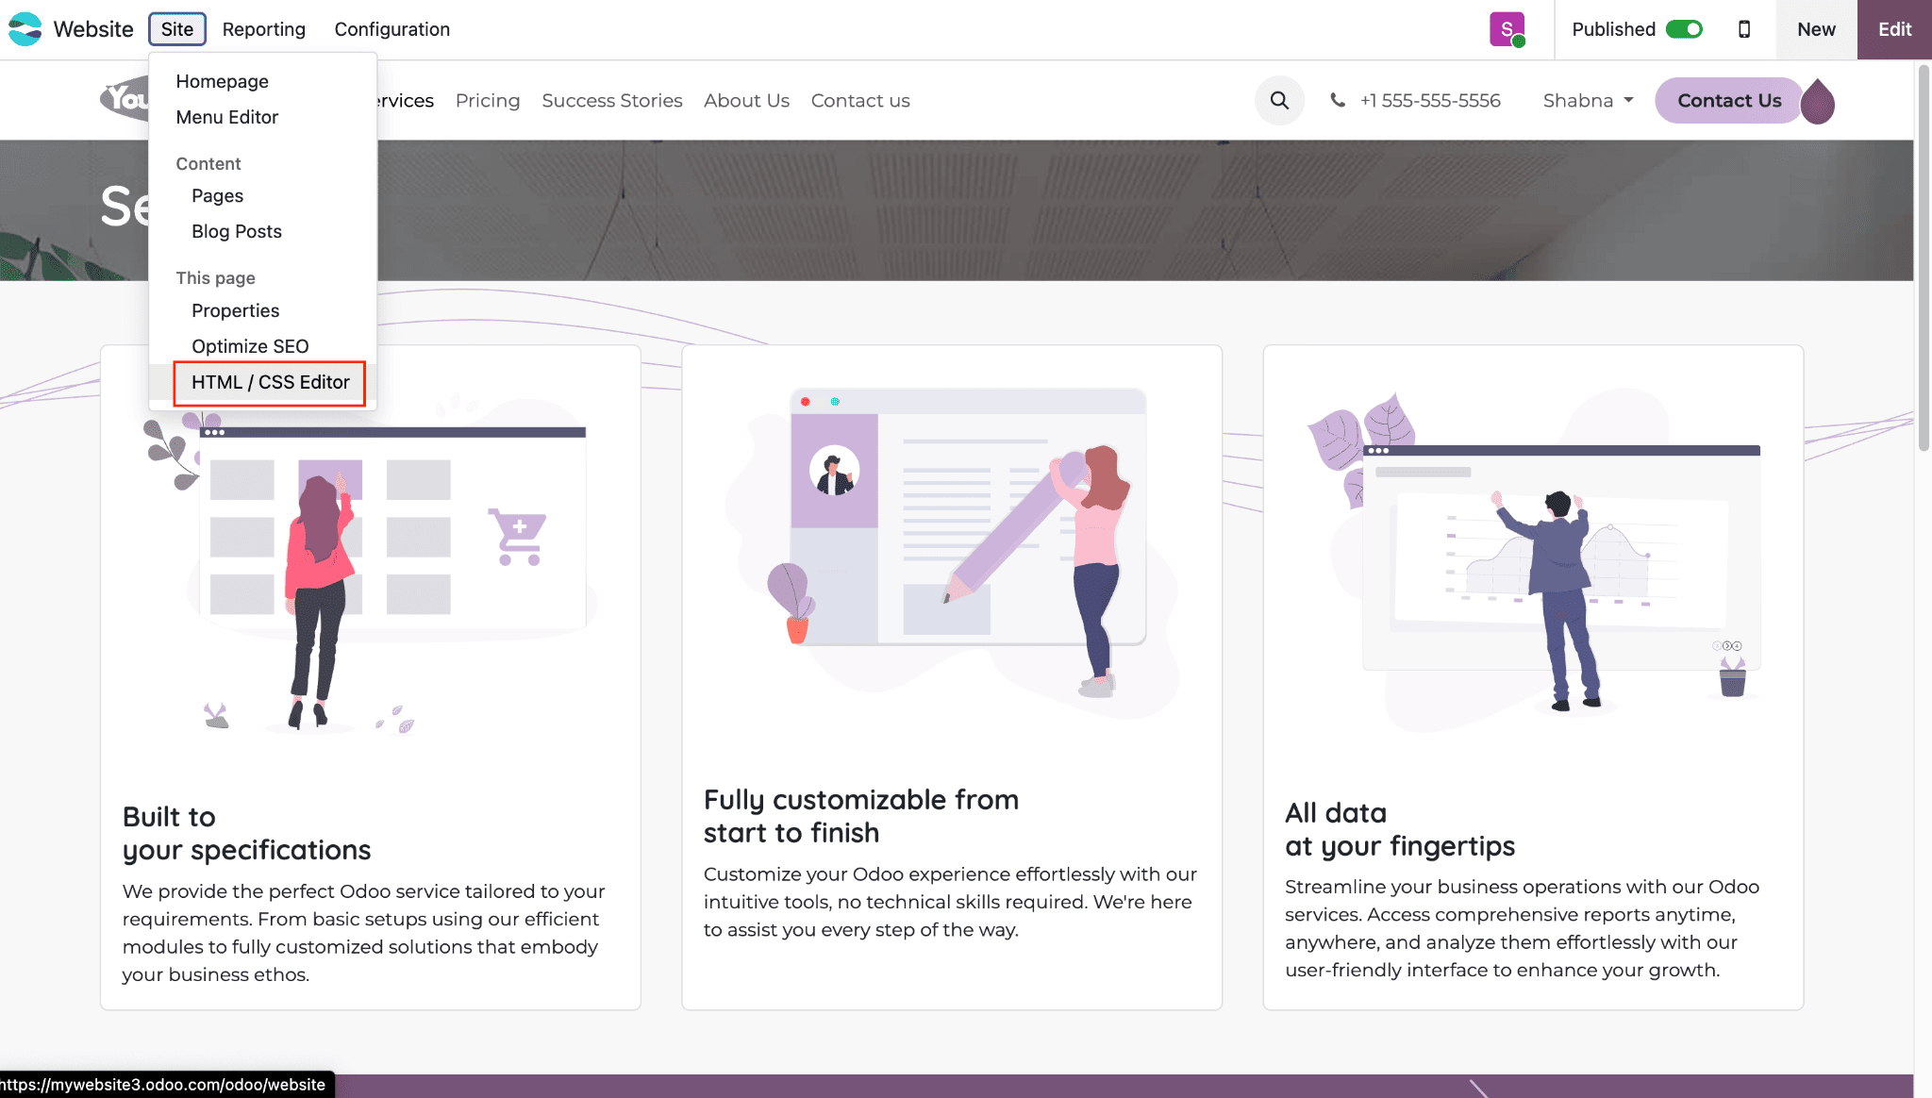Image resolution: width=1932 pixels, height=1098 pixels.
Task: Select Blog Posts under Content
Action: (236, 231)
